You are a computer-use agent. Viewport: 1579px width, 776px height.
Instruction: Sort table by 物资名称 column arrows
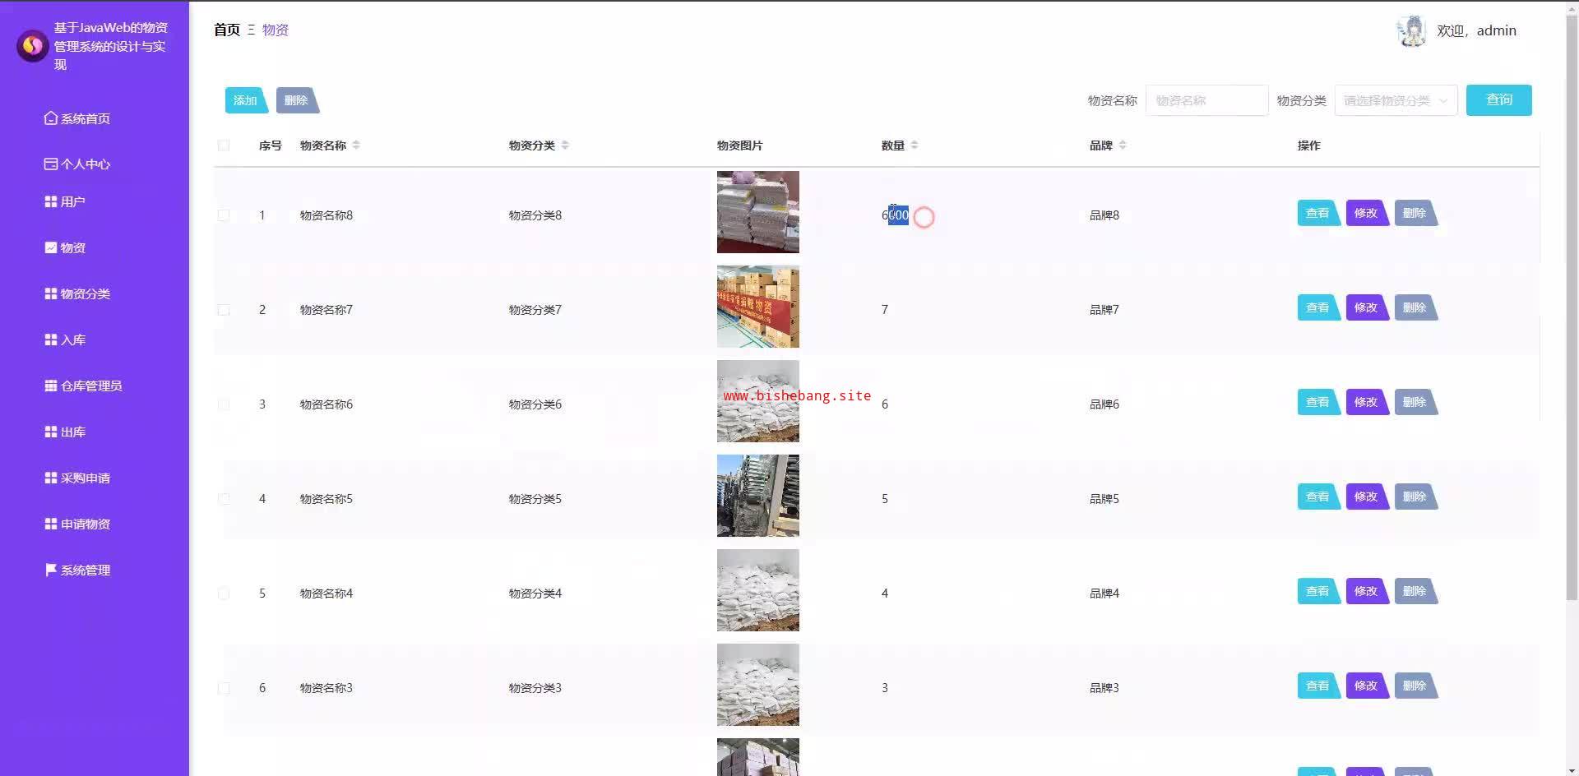click(356, 145)
